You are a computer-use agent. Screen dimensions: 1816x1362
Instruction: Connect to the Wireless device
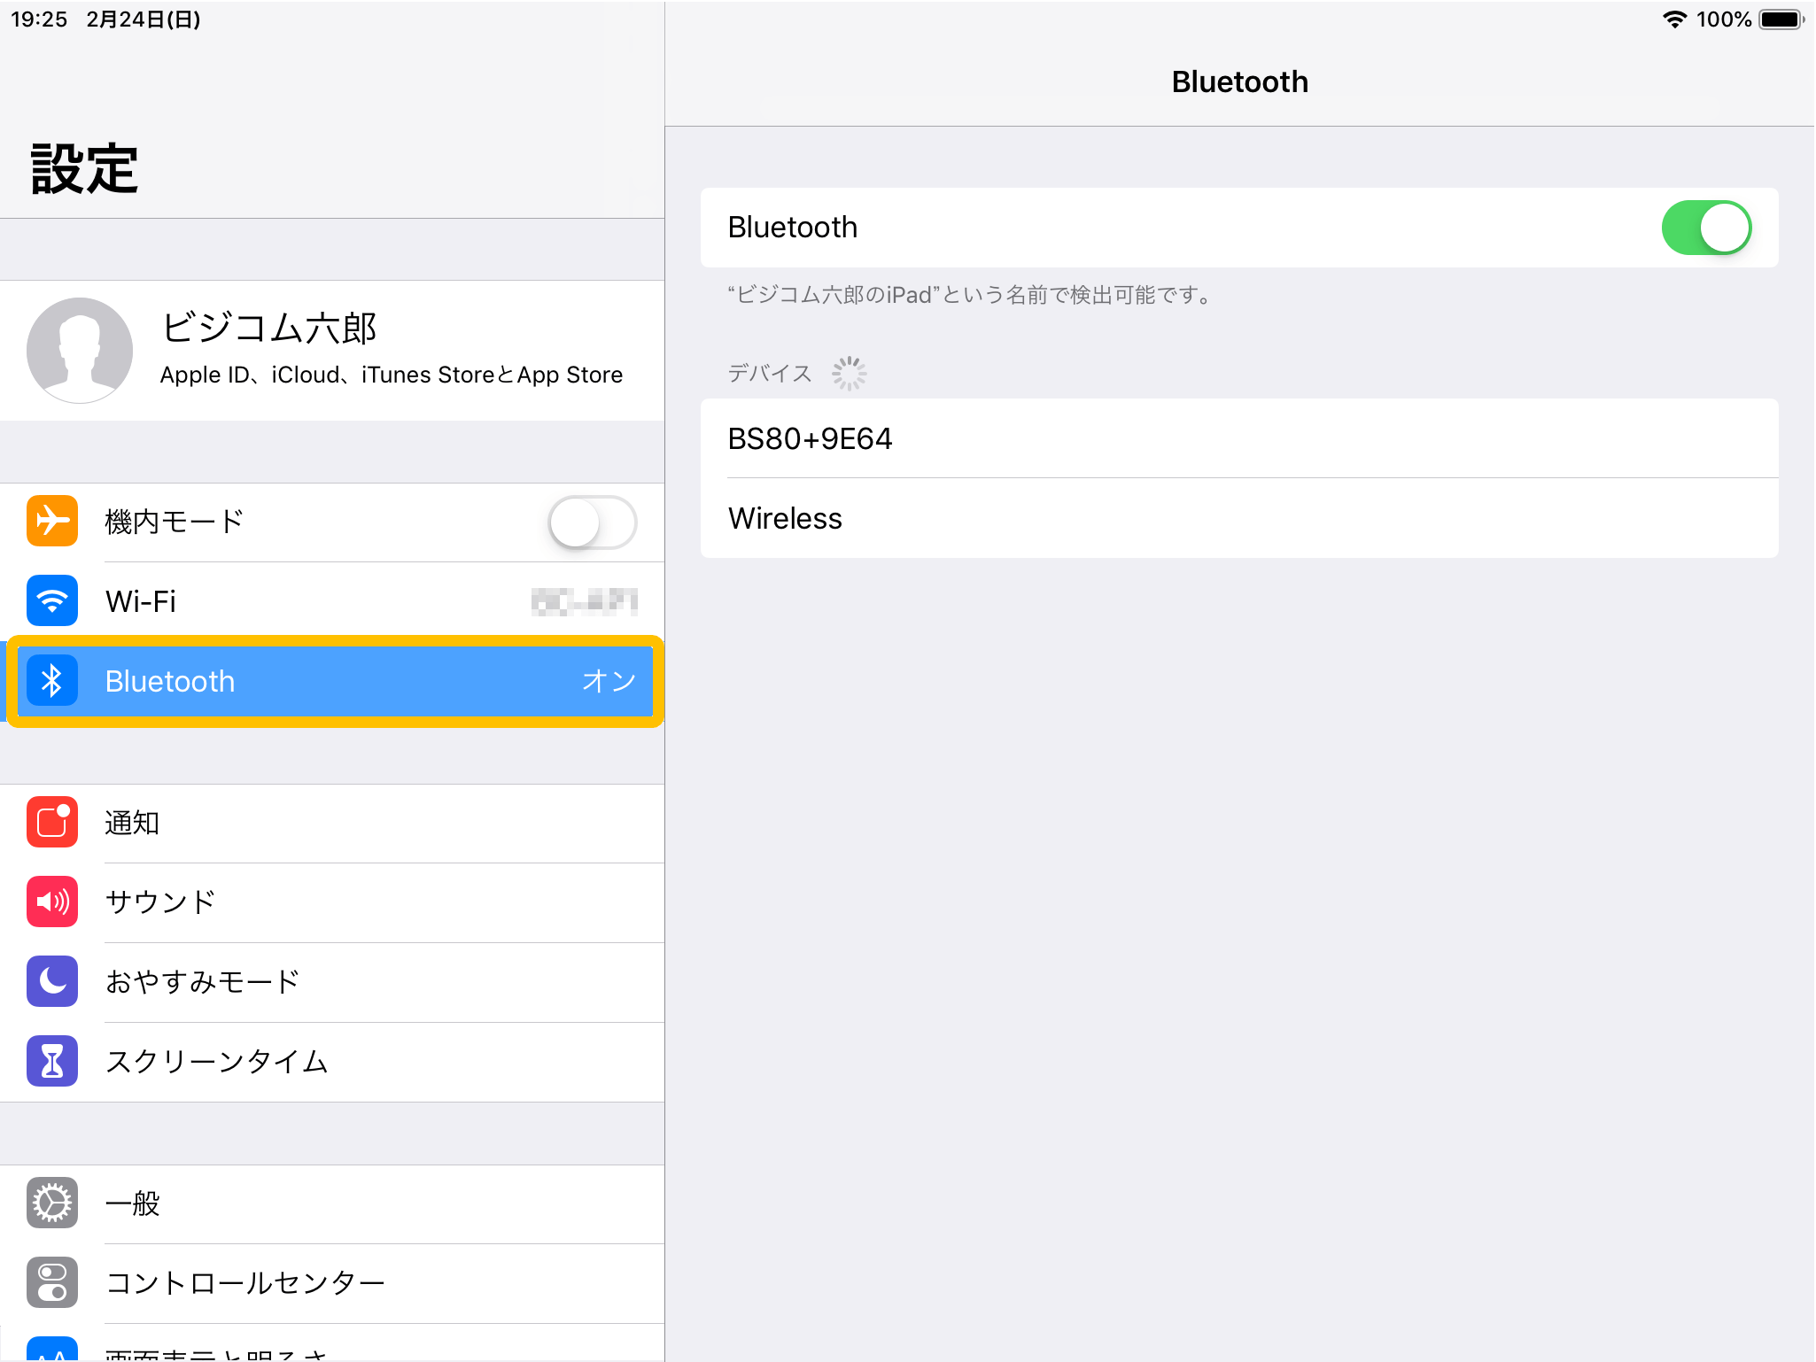1238,518
